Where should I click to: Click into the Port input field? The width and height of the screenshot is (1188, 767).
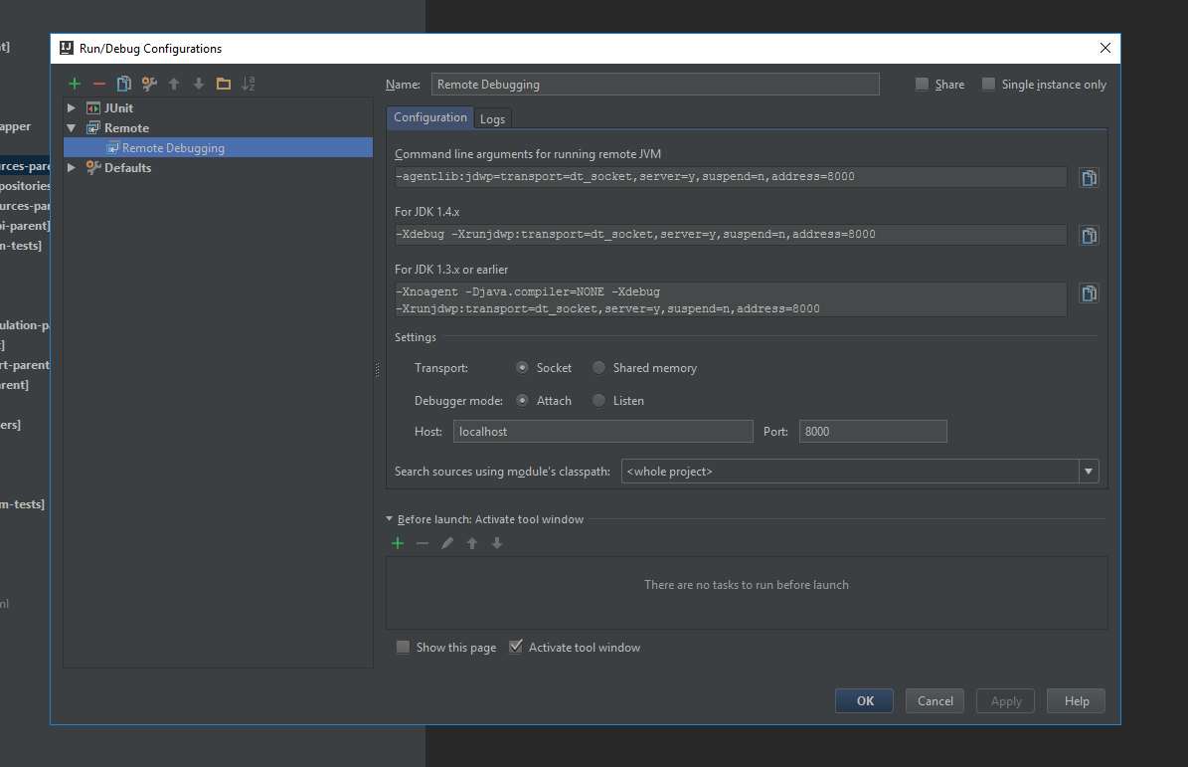click(x=872, y=432)
